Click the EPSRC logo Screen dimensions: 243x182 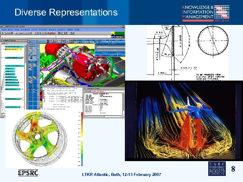pos(28,173)
